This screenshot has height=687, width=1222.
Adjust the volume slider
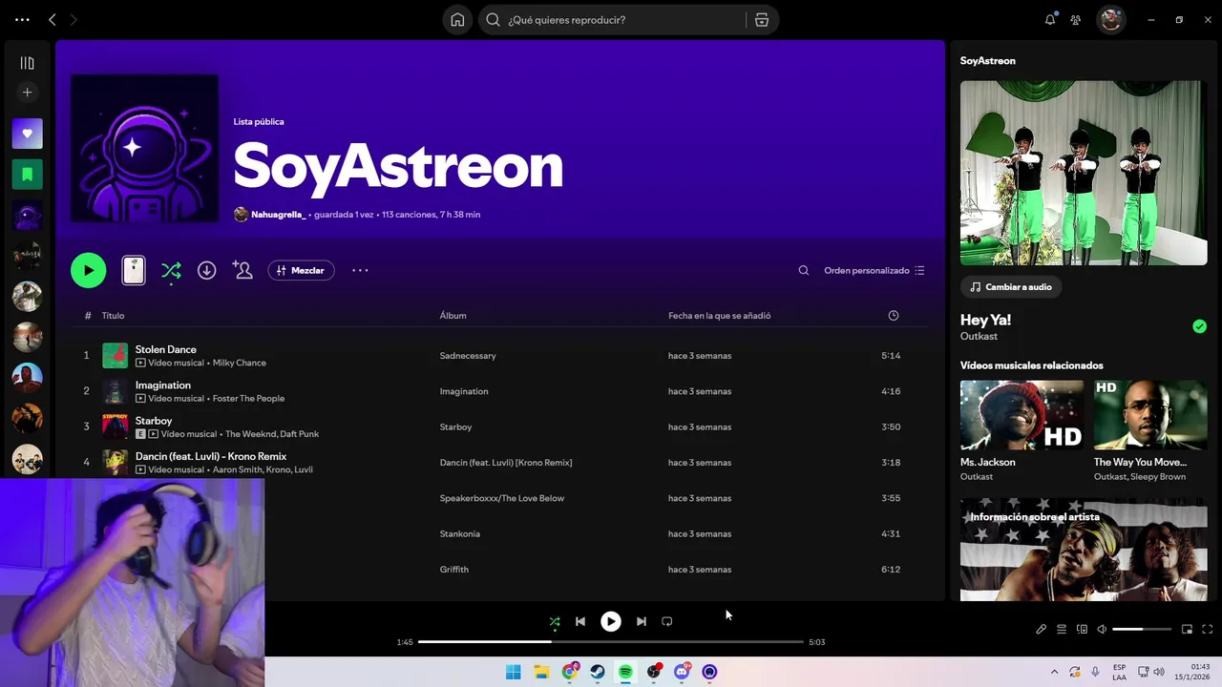pos(1142,630)
